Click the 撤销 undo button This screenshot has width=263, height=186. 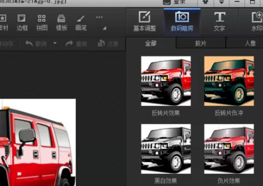point(36,44)
